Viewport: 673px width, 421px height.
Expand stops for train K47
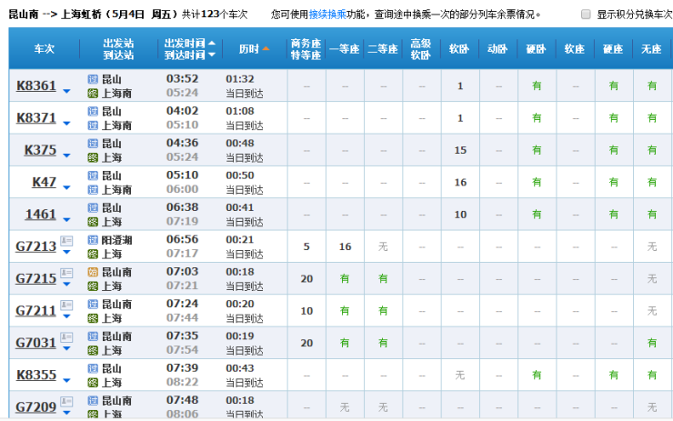66,187
